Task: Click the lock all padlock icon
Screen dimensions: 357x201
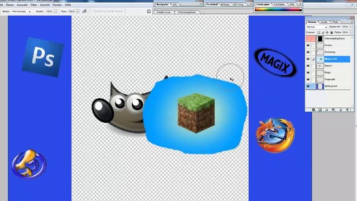Action: click(x=331, y=32)
